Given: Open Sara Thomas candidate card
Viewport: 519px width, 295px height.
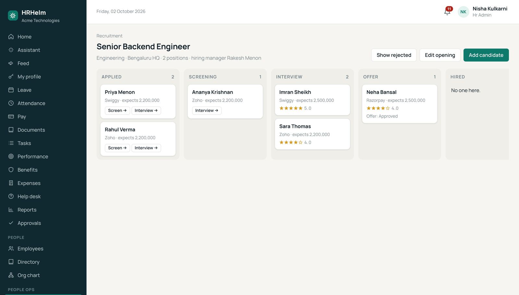Looking at the screenshot, I should 312,134.
